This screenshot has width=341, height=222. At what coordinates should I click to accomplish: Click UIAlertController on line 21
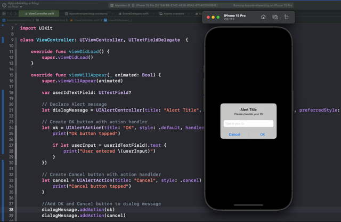tap(119, 110)
